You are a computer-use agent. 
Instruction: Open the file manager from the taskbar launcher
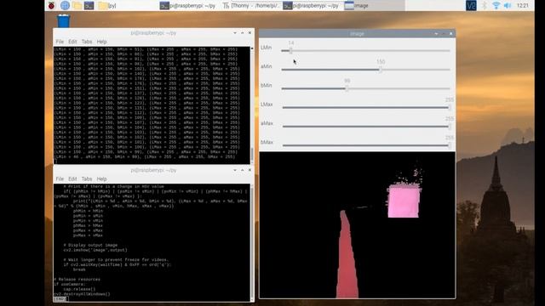[77, 5]
